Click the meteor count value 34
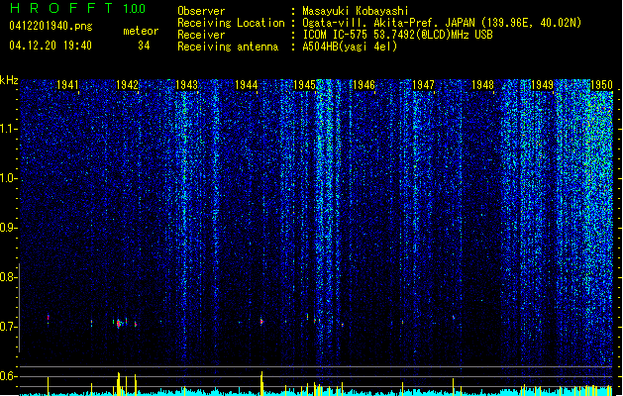623x396 pixels. (144, 46)
